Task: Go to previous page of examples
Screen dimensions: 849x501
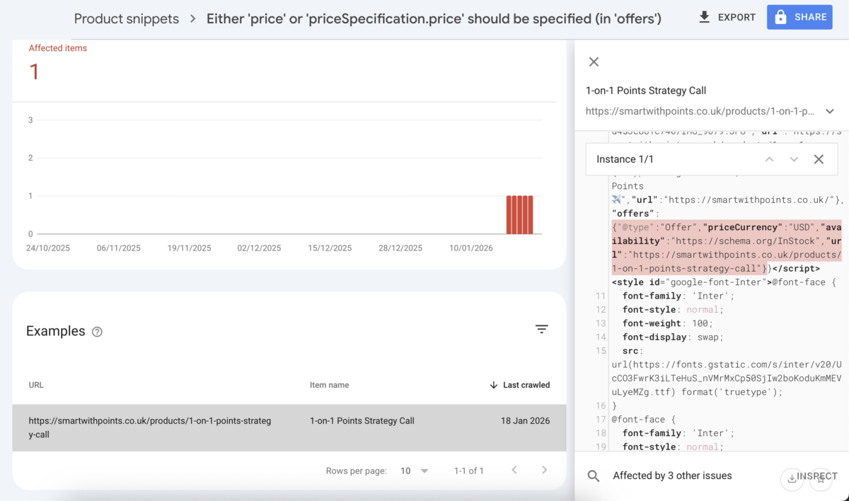Action: [514, 470]
